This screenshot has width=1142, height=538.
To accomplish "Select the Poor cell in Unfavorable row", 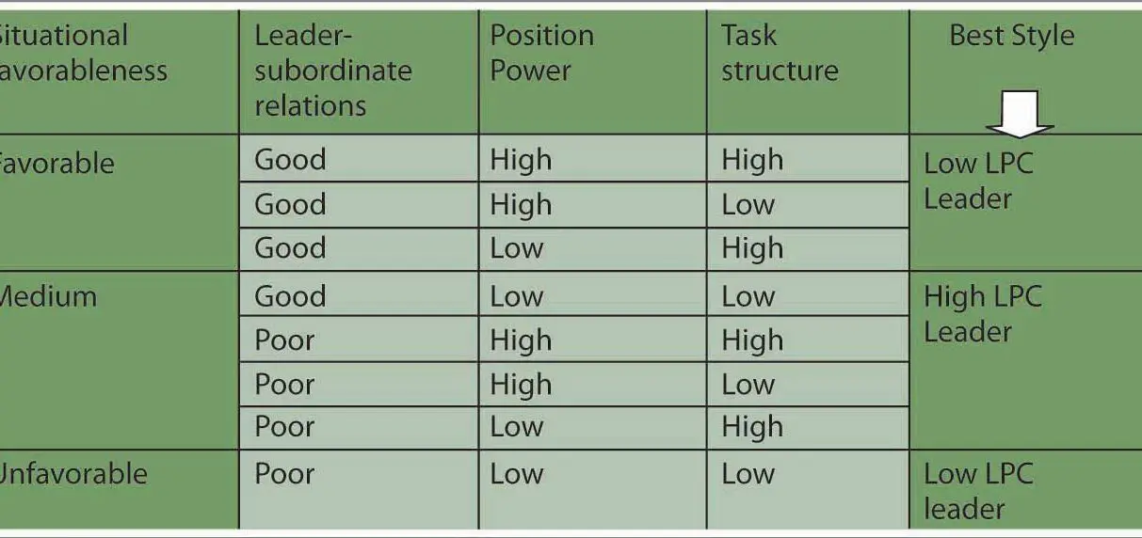I will 359,489.
